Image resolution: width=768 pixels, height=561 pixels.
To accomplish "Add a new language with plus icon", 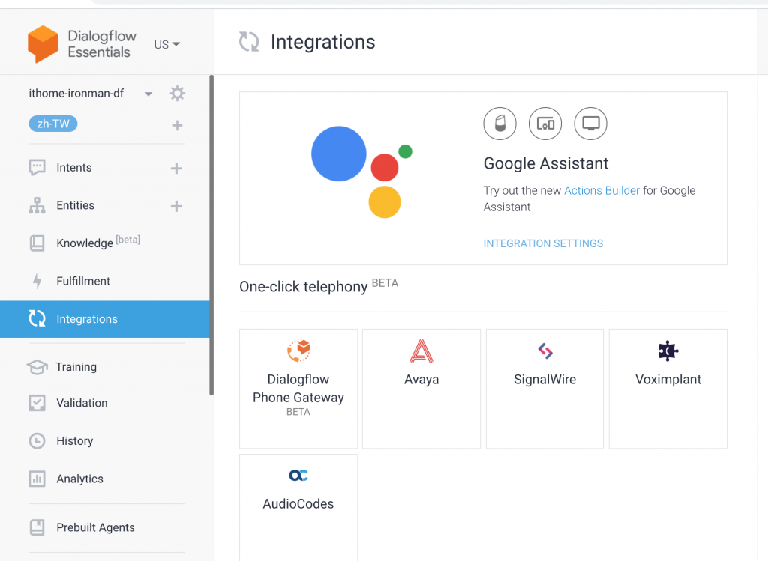I will (x=177, y=126).
